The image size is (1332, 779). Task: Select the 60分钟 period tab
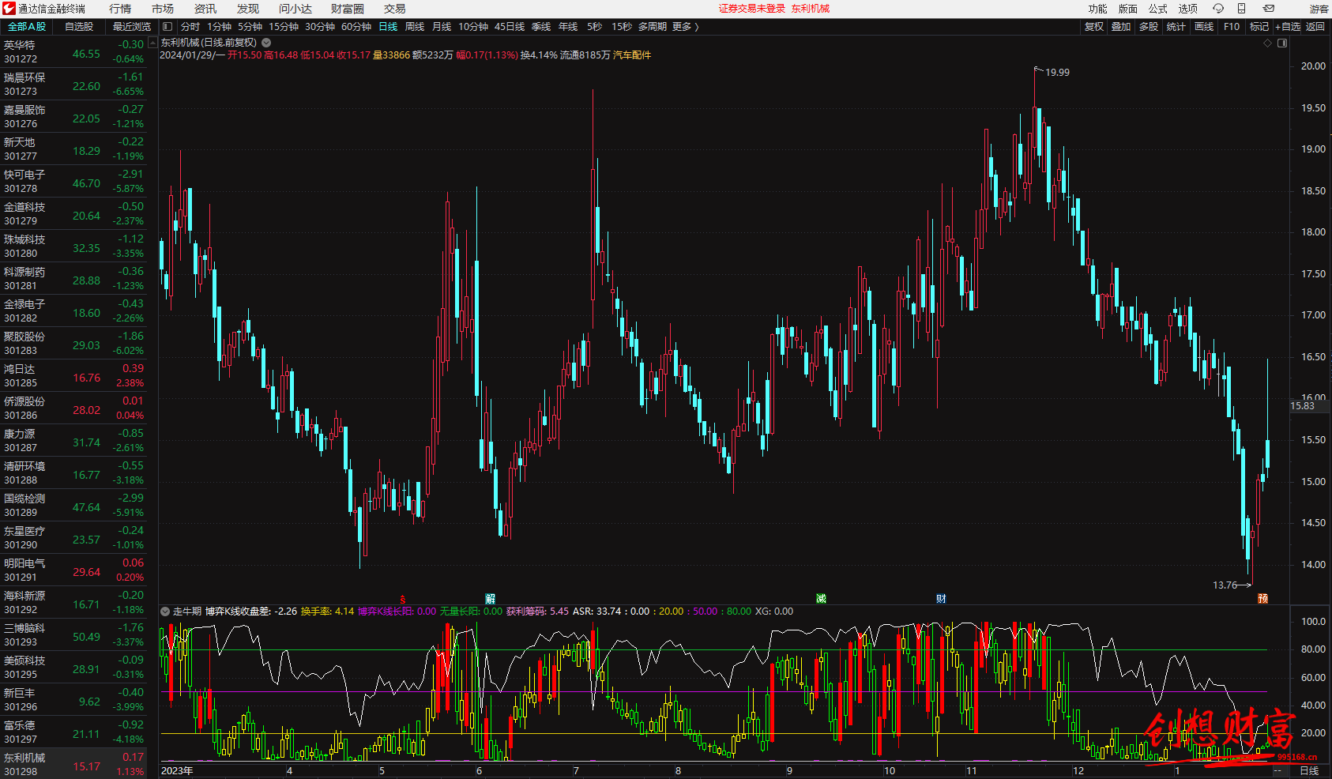coord(356,27)
